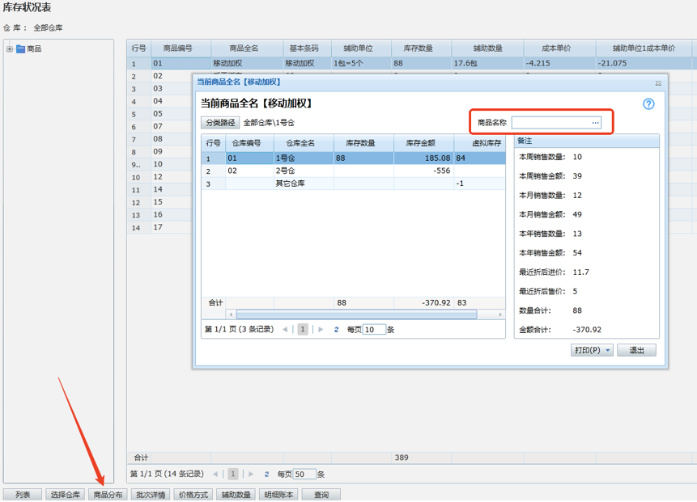Click the 选择仓库 button
This screenshot has height=502, width=697.
[x=65, y=495]
